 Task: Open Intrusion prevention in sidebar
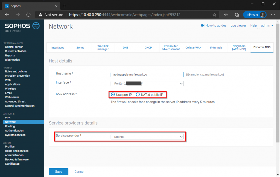coord(17,76)
